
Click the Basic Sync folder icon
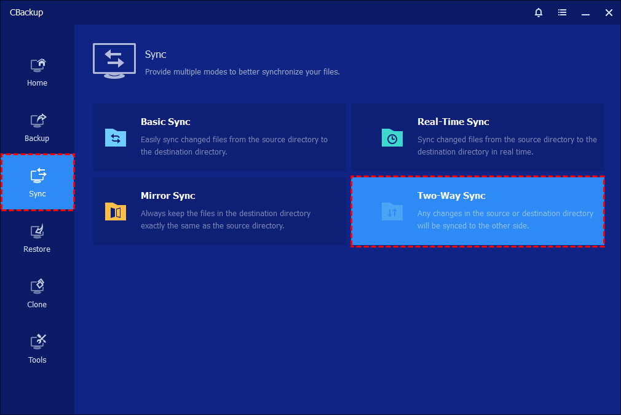click(x=116, y=137)
